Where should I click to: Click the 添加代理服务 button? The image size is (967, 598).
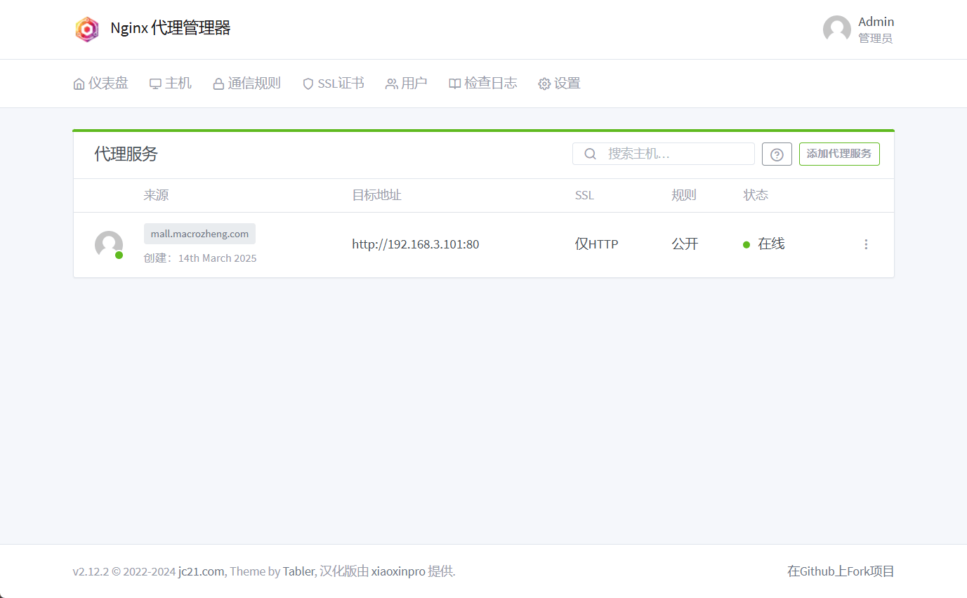tap(838, 154)
